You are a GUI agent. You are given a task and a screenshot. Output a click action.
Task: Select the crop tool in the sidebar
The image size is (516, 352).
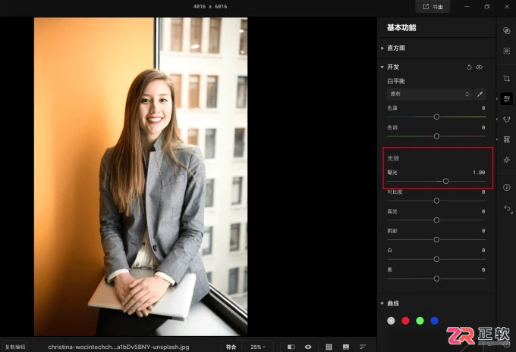(506, 79)
